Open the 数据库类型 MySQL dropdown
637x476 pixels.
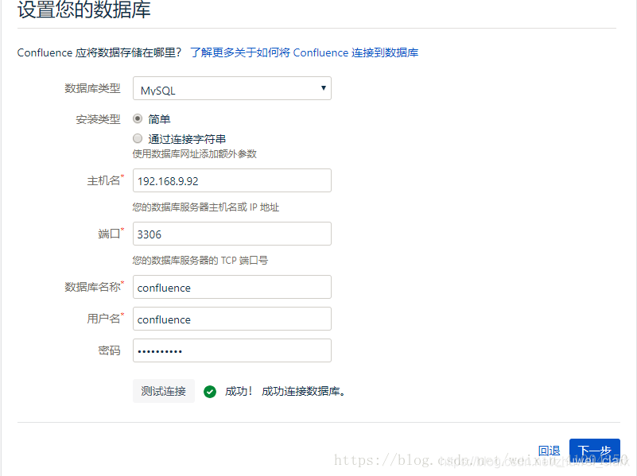[232, 88]
